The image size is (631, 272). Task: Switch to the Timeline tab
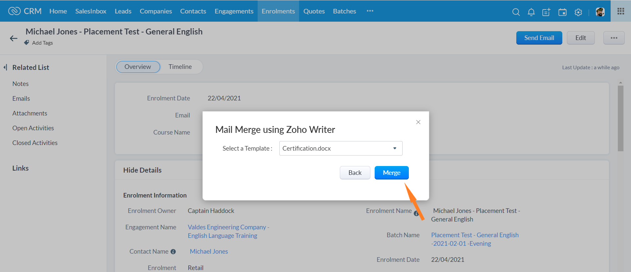tap(180, 67)
